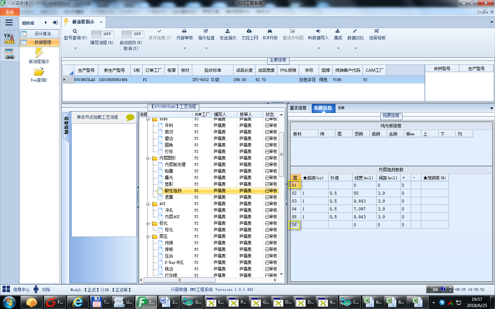Image resolution: width=495 pixels, height=309 pixels.
Task: Open the Style dropdown at top right
Action: click(x=485, y=12)
